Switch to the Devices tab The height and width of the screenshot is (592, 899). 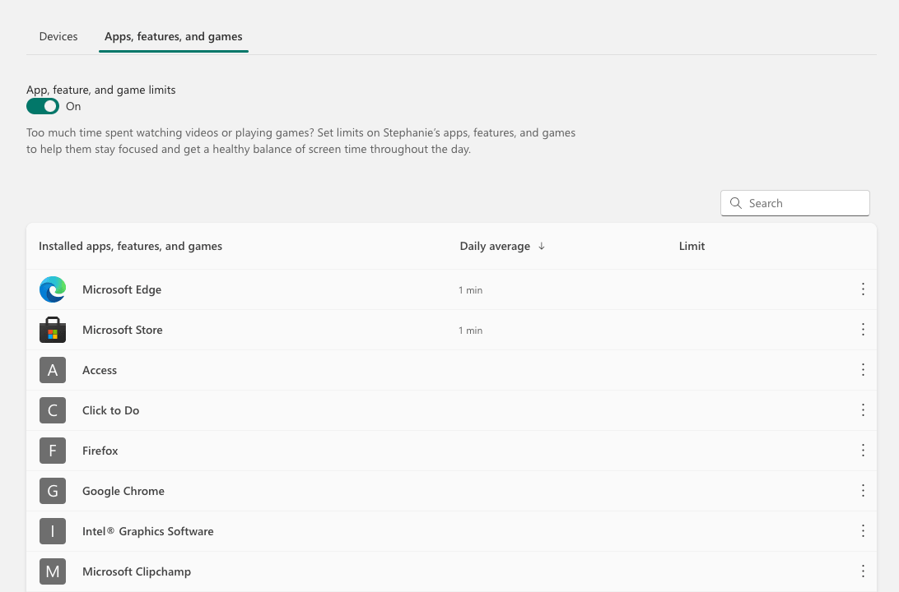[x=58, y=37]
